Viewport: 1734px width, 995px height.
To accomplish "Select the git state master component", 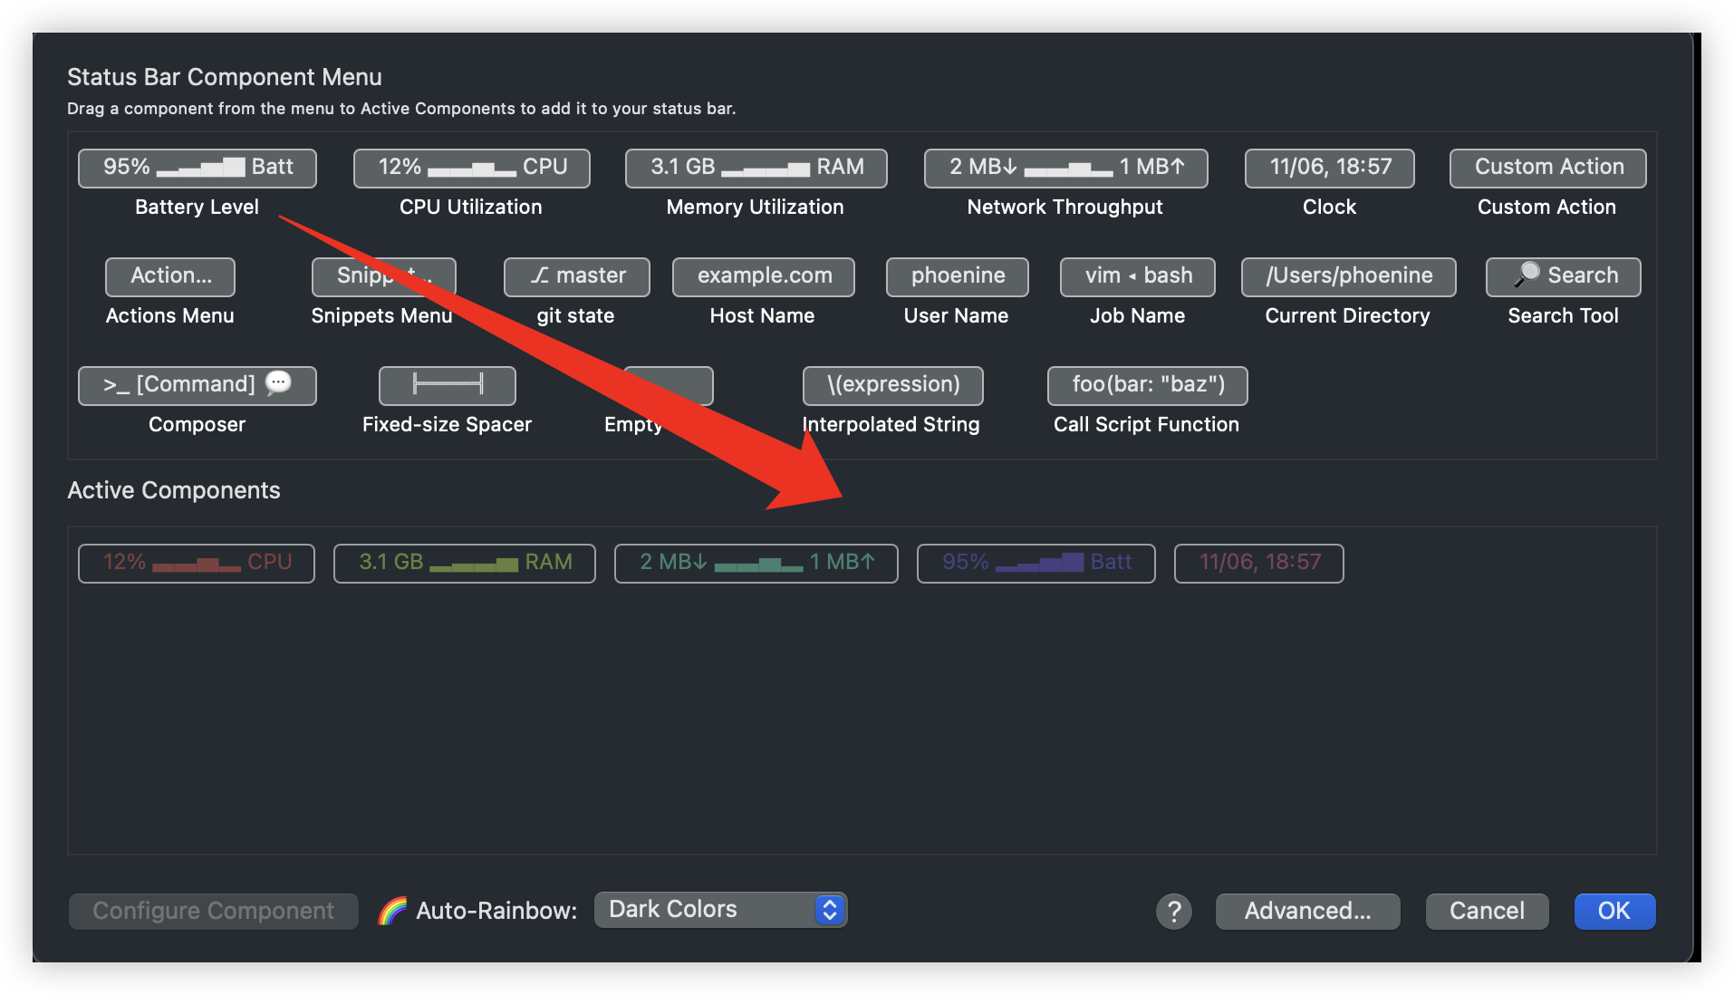I will point(577,277).
